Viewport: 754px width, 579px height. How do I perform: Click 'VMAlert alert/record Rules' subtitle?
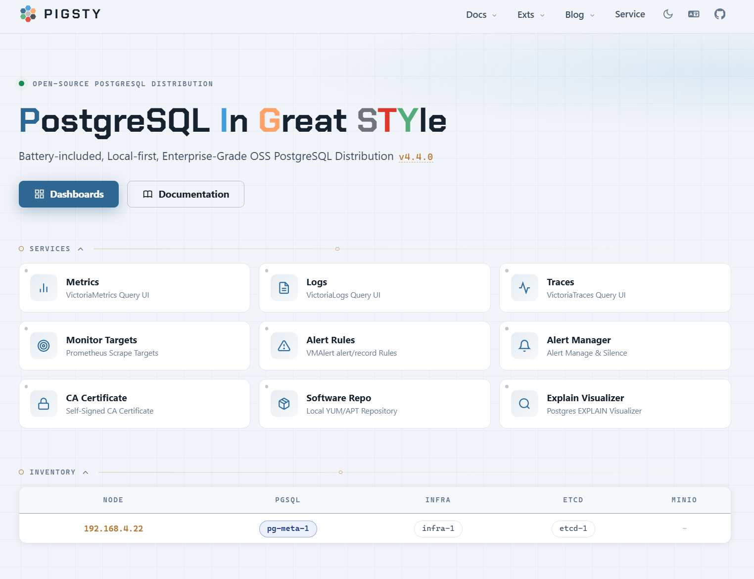click(352, 353)
